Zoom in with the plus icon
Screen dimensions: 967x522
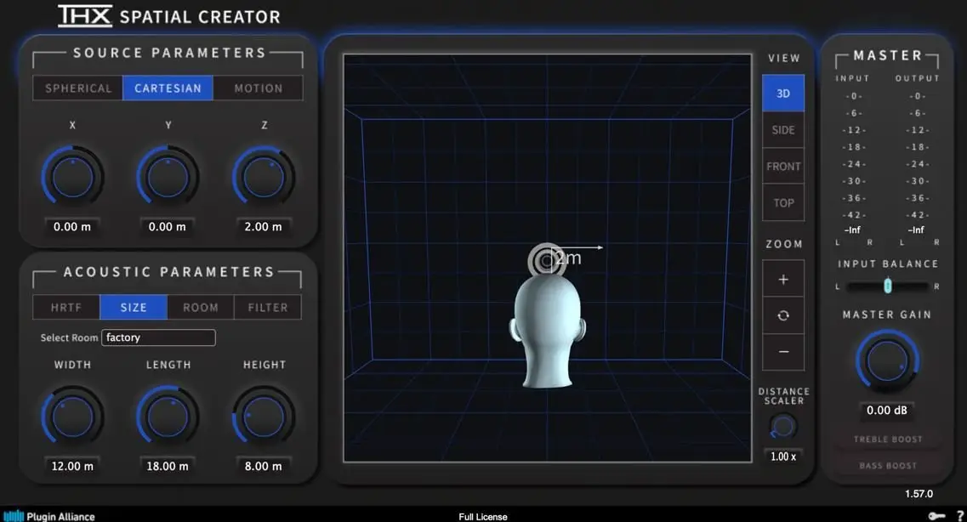(x=783, y=279)
